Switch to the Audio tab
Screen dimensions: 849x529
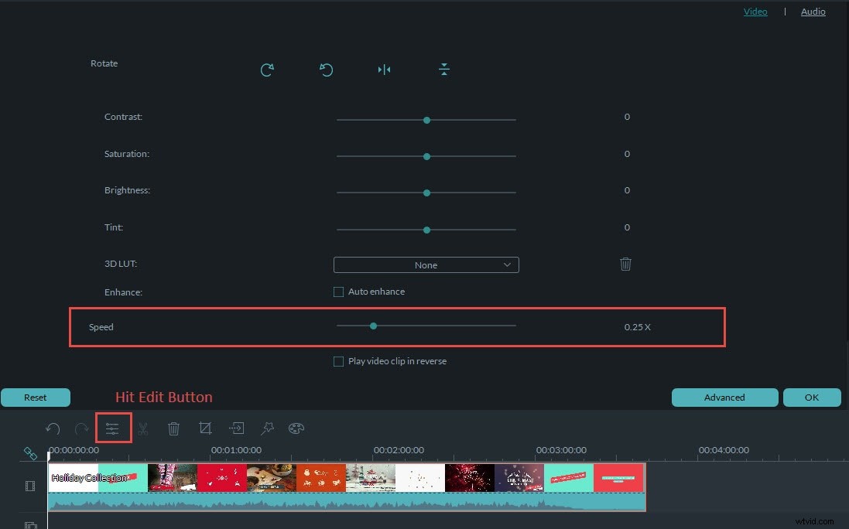click(813, 11)
